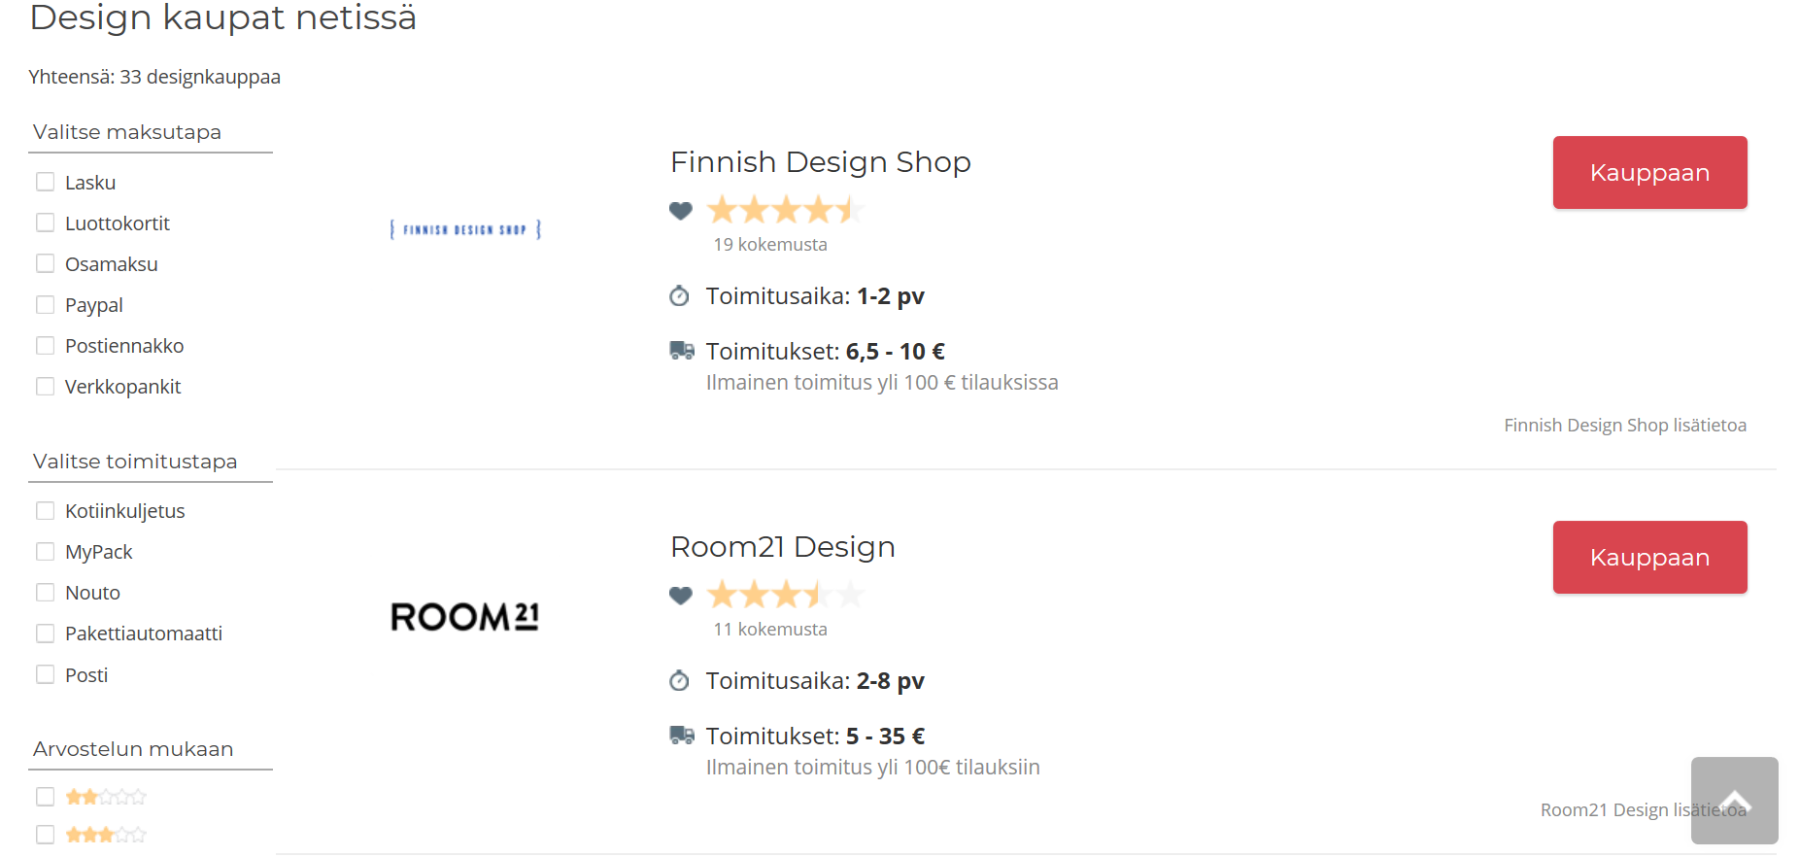Open Finnish Design Shop lisätietoa link
Screen dimensions: 1799x857
click(x=1625, y=425)
